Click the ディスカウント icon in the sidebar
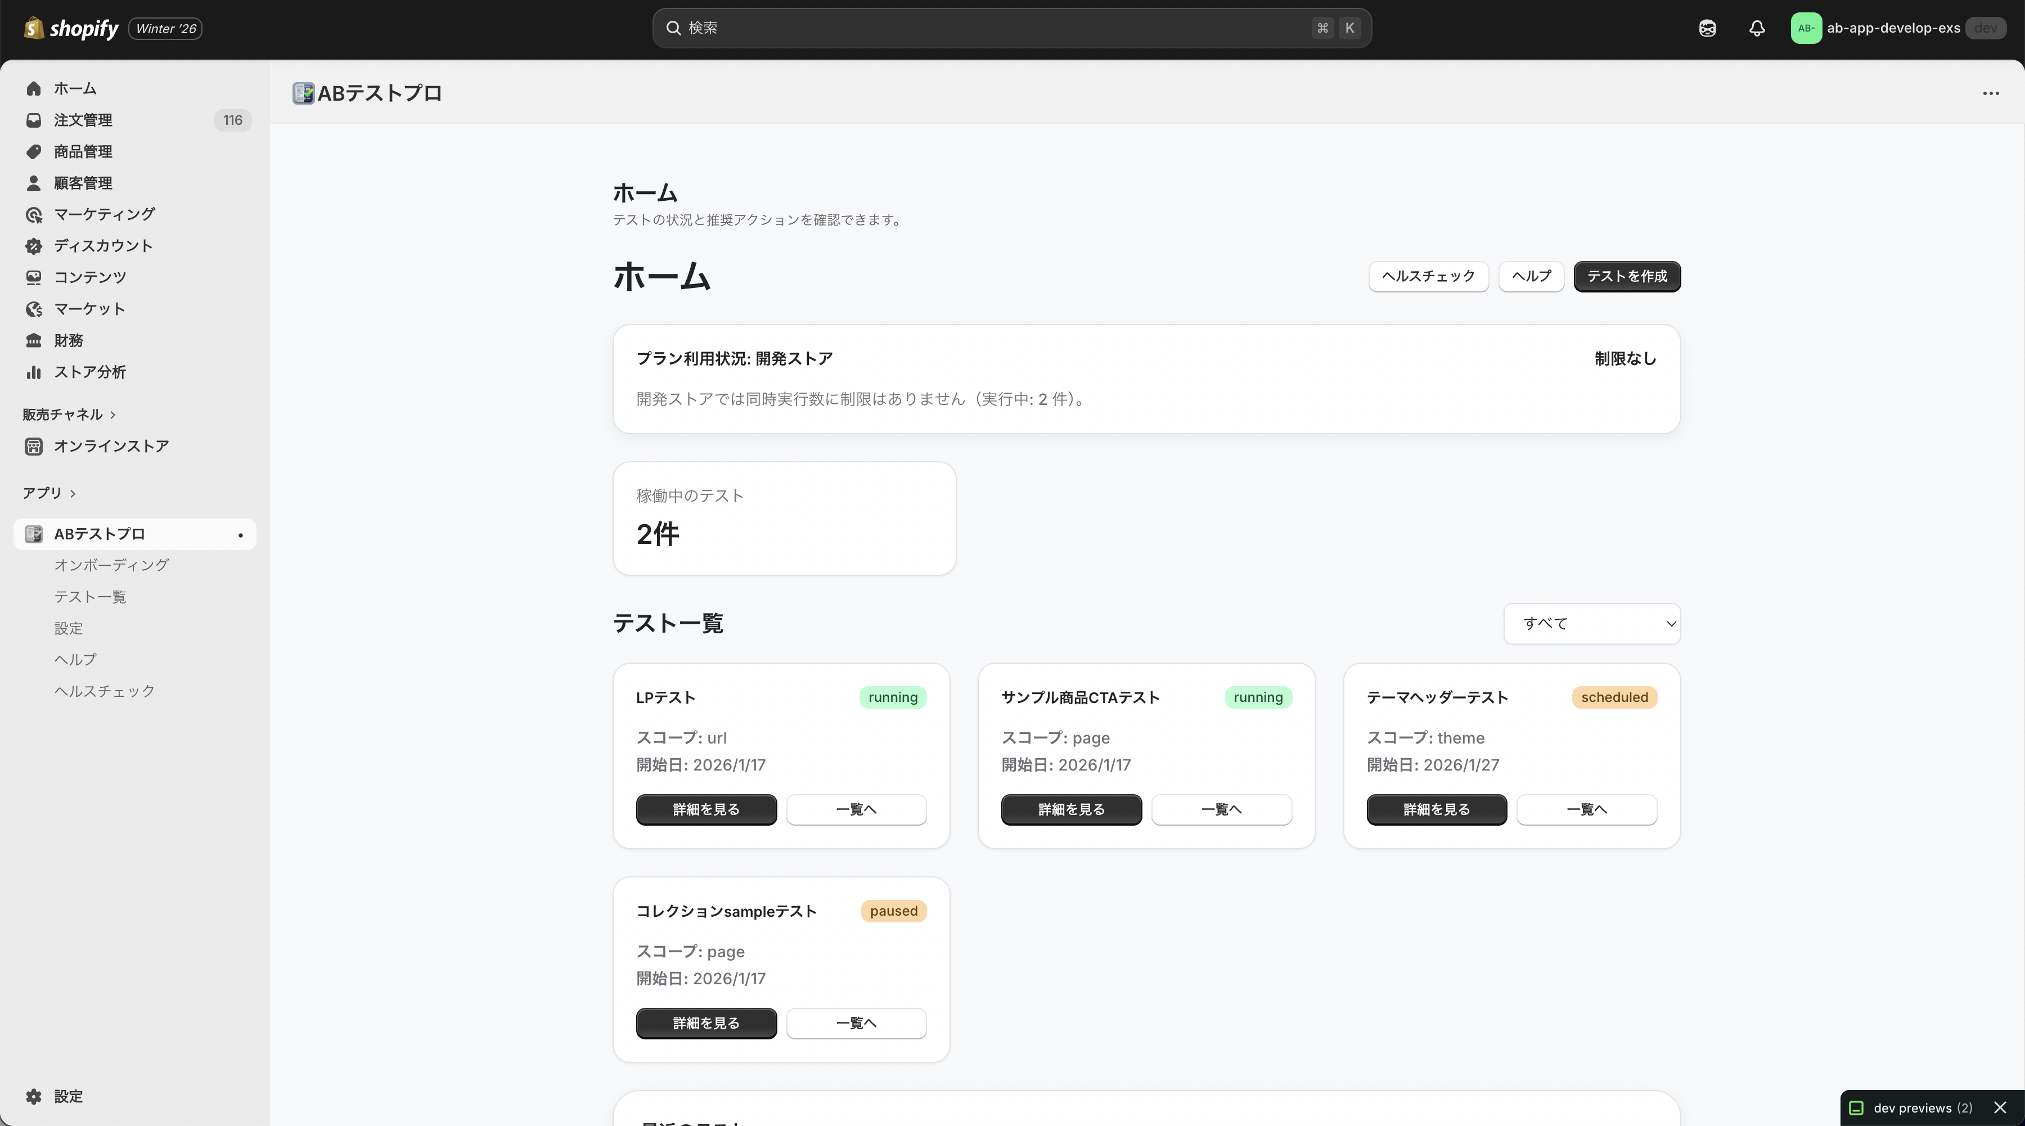The width and height of the screenshot is (2025, 1126). (34, 246)
